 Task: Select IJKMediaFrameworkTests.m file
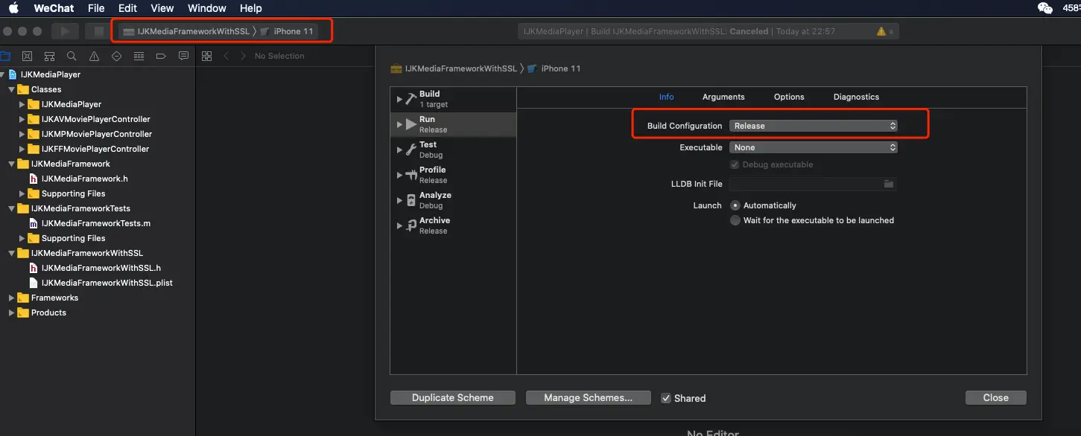click(x=95, y=223)
